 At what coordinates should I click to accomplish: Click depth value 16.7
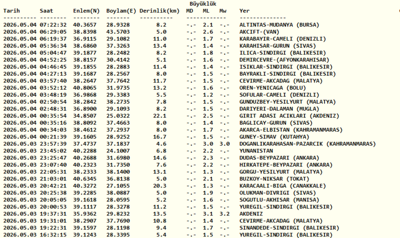coord(159,137)
